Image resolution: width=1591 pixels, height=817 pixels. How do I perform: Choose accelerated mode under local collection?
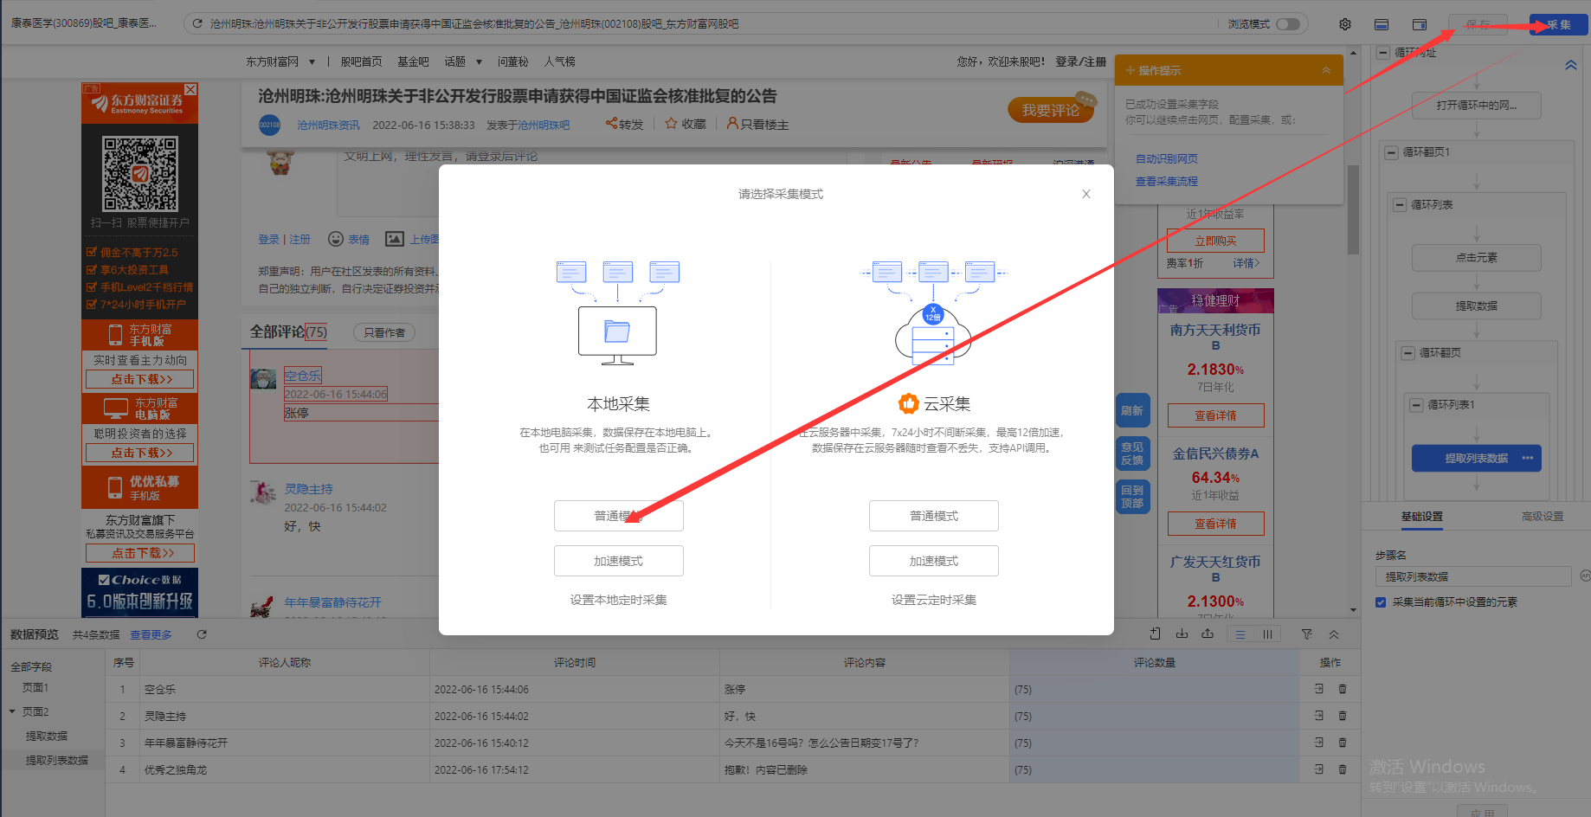[x=618, y=561]
